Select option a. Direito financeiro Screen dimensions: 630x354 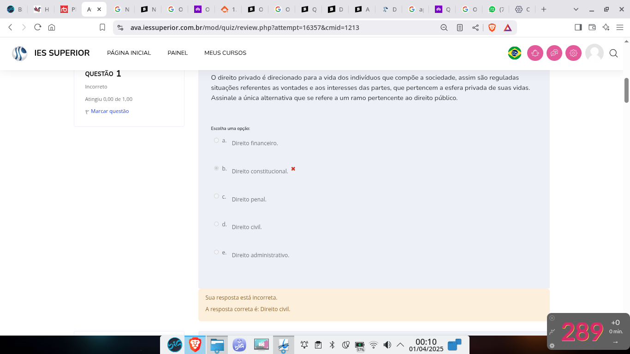click(216, 140)
